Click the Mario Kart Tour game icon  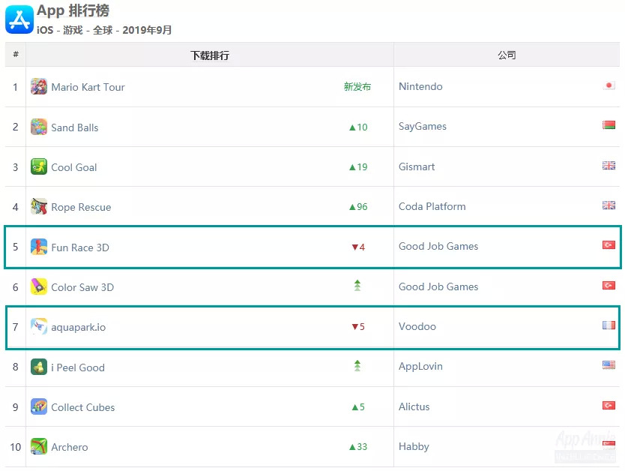39,87
